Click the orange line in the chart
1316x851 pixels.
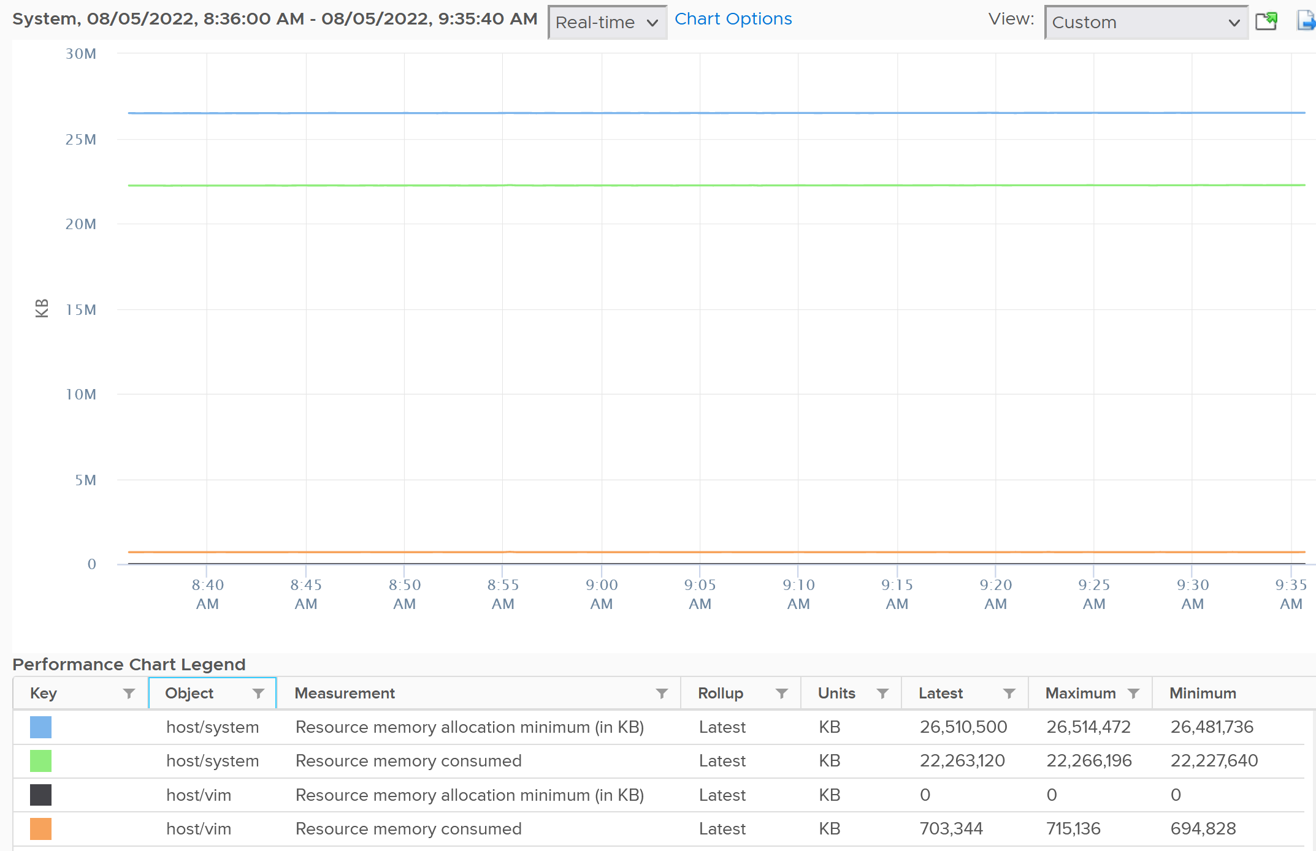[x=716, y=552]
